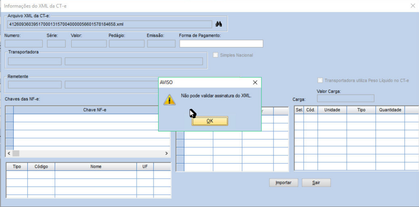
Task: Click the warning message text about XML signature
Action: click(216, 96)
